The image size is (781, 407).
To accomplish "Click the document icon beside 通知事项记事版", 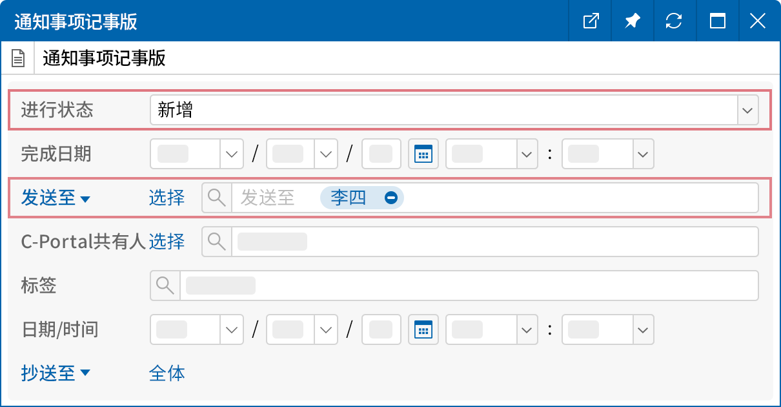I will coord(19,59).
